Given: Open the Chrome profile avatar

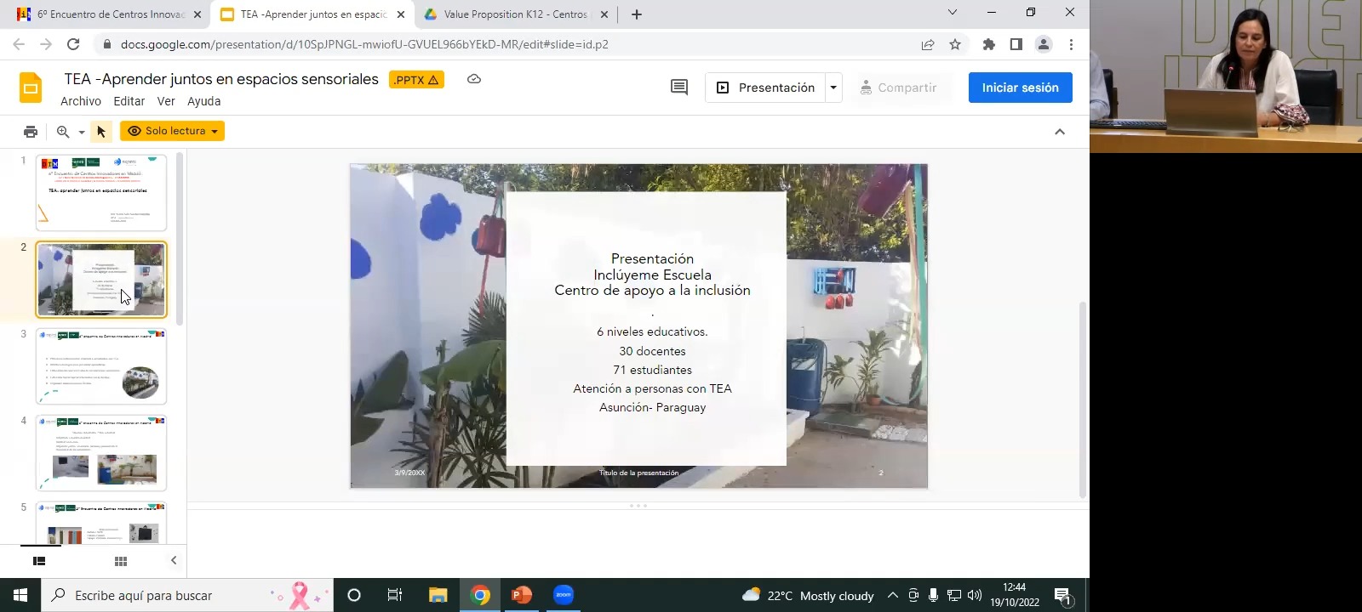Looking at the screenshot, I should 1044,44.
